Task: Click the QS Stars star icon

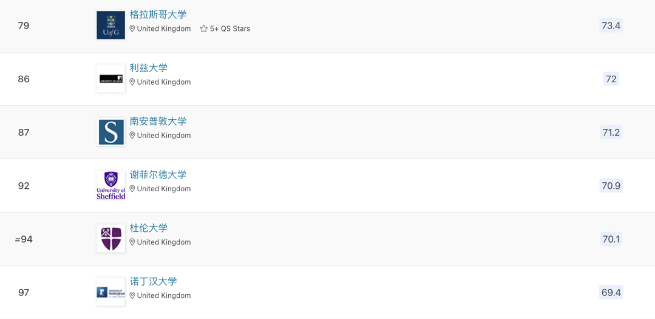Action: 204,28
